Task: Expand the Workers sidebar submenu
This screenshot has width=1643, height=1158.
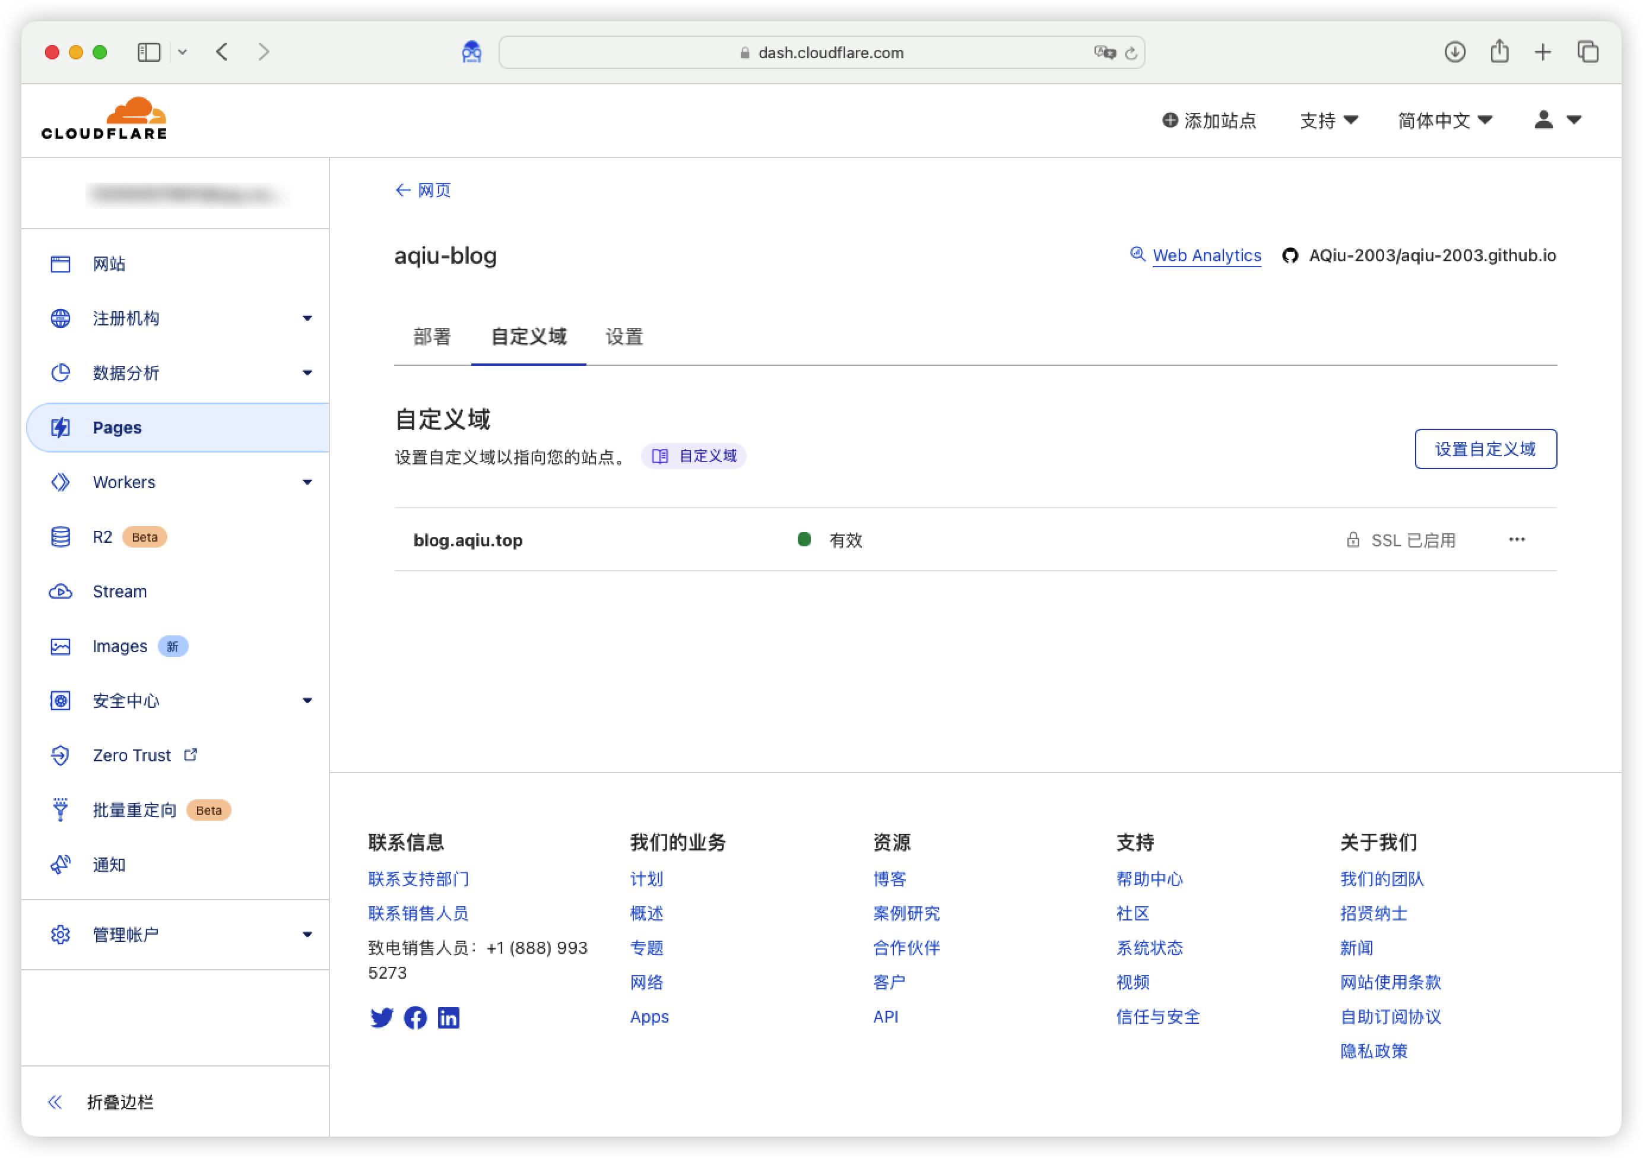Action: click(307, 482)
